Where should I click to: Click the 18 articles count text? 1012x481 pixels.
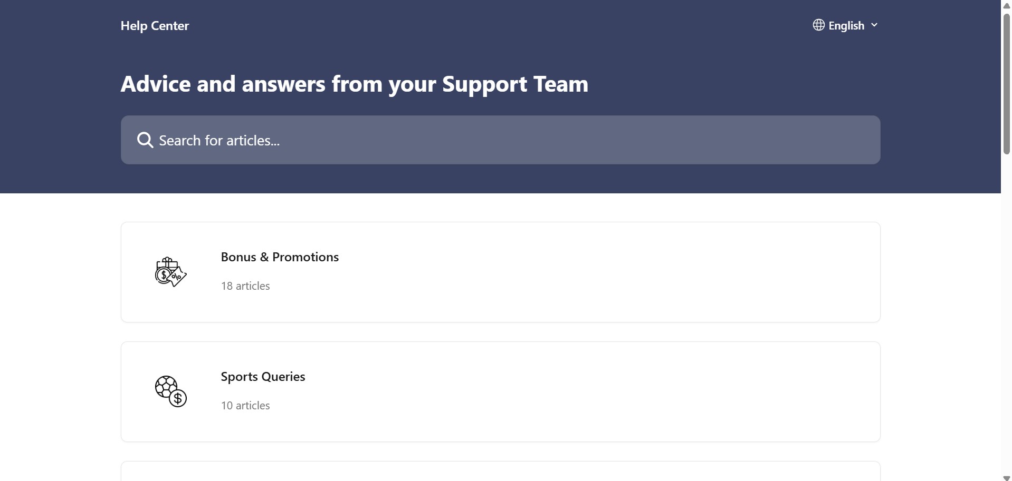pyautogui.click(x=245, y=286)
